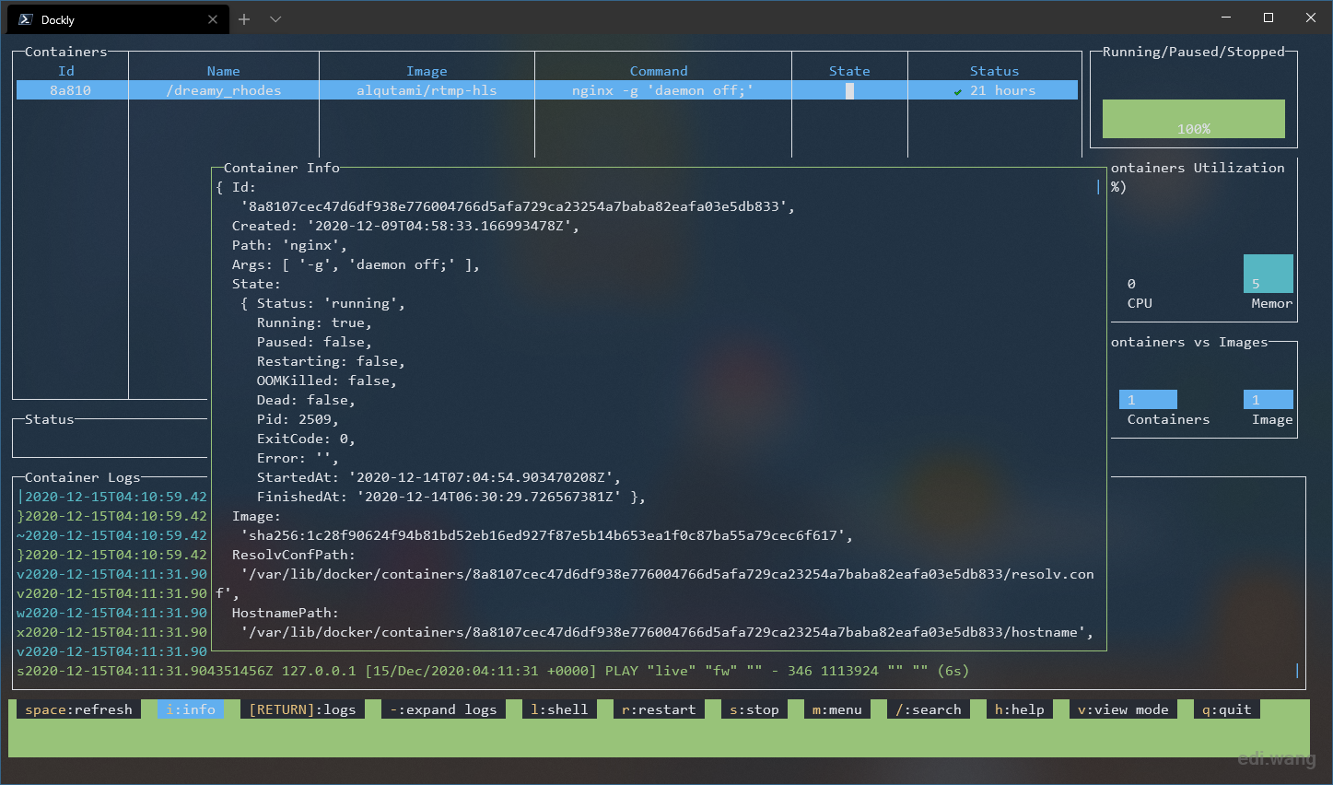Click the HostnamePath: label

pyautogui.click(x=286, y=613)
